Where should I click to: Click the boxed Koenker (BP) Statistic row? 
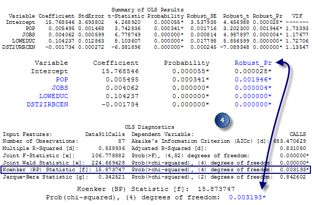tap(155, 170)
